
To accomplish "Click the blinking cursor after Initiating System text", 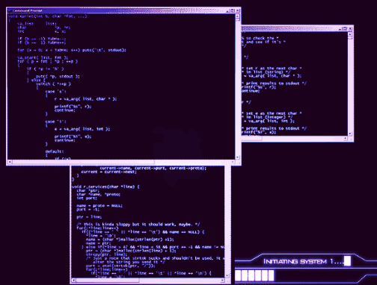I will [x=347, y=261].
